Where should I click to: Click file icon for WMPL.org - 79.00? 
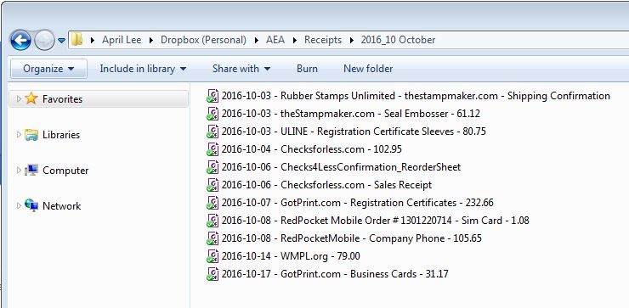[x=212, y=256]
